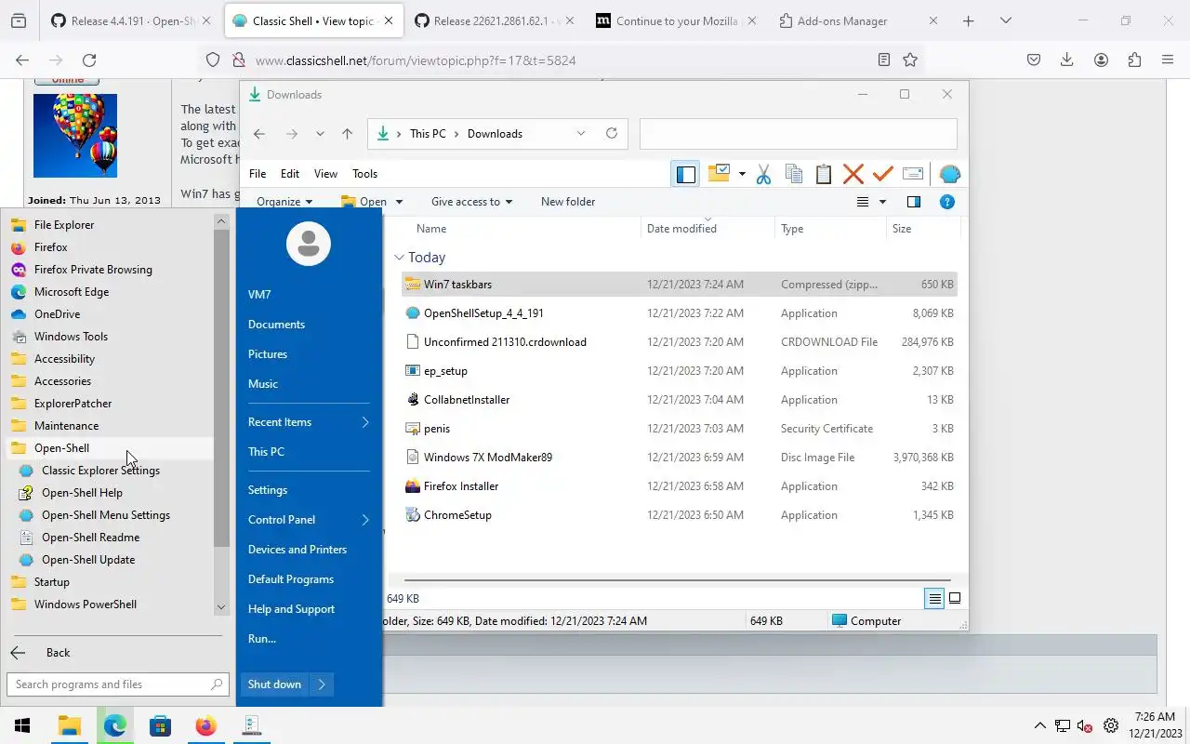Image resolution: width=1190 pixels, height=744 pixels.
Task: Open Microsoft Edge from start menu list
Action: [x=111, y=292]
